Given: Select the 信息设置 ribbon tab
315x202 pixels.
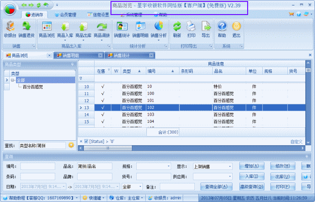Looking at the screenshot, I should click(98, 15).
